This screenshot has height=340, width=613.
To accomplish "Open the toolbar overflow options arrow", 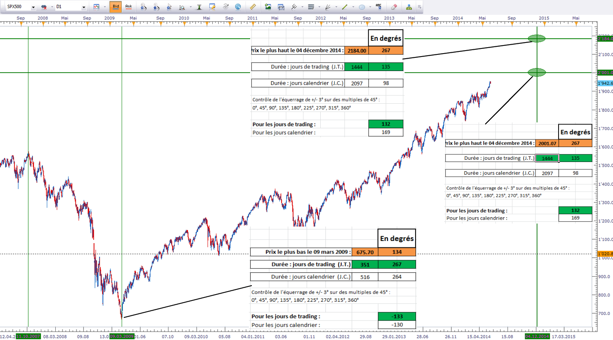I will pyautogui.click(x=419, y=7).
